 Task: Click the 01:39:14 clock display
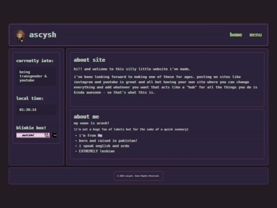[36, 110]
